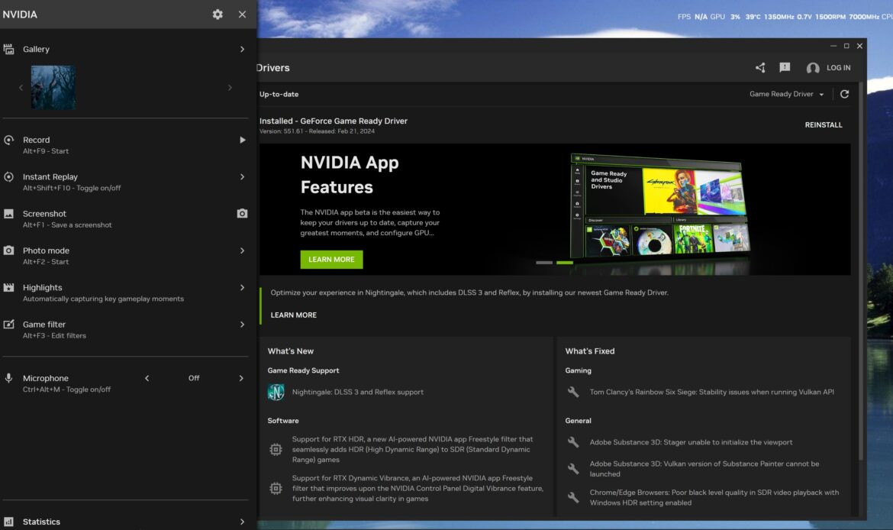Click the Gallery icon
893x530 pixels.
9,48
